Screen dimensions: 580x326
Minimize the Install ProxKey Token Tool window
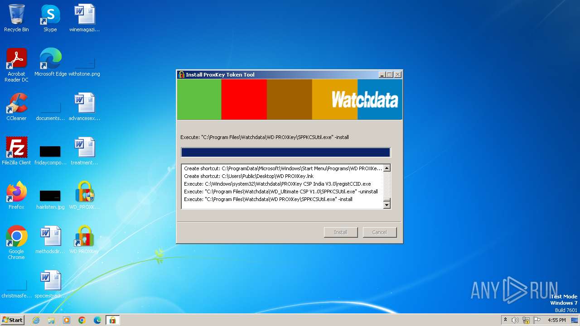(382, 75)
